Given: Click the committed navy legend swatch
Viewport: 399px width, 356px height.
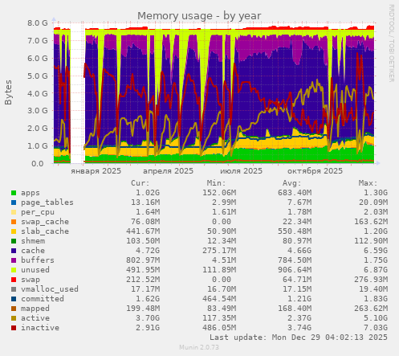Looking at the screenshot, I should pyautogui.click(x=14, y=299).
